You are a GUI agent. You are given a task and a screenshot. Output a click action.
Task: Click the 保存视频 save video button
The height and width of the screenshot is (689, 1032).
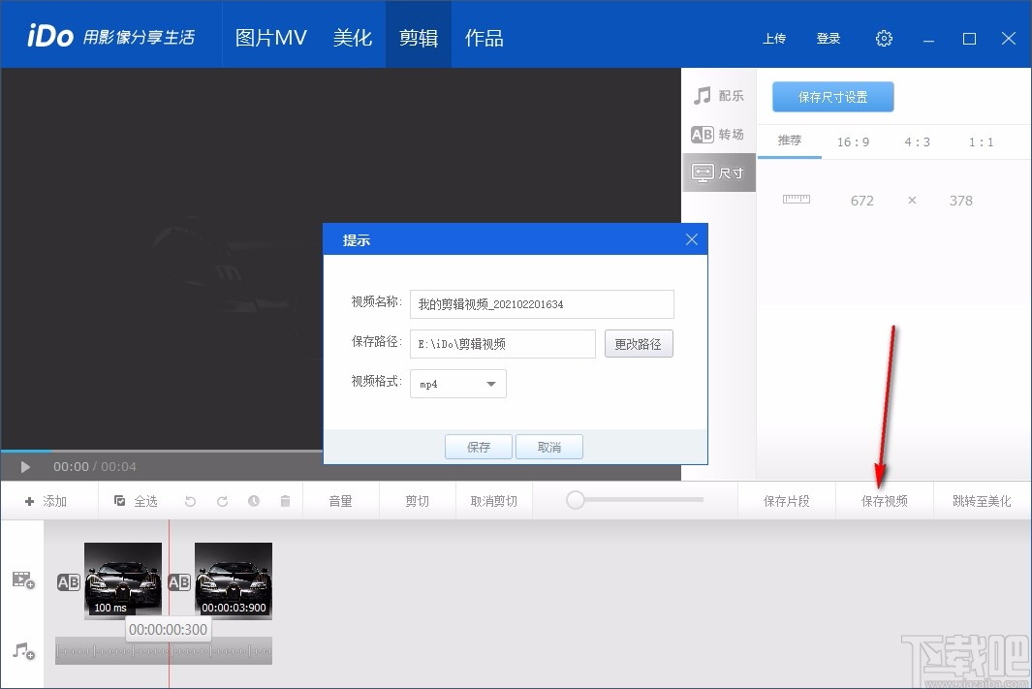coord(883,500)
